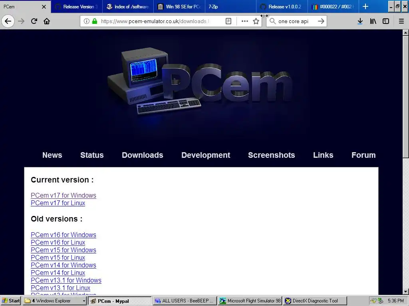409x306 pixels.
Task: Click the green secure connection padlock
Action: (x=95, y=21)
